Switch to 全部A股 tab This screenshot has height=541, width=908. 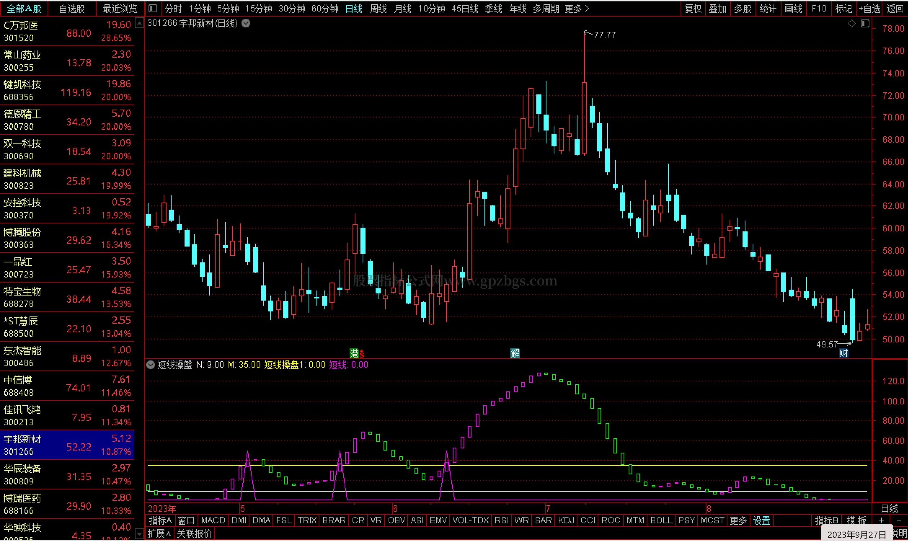tap(24, 8)
